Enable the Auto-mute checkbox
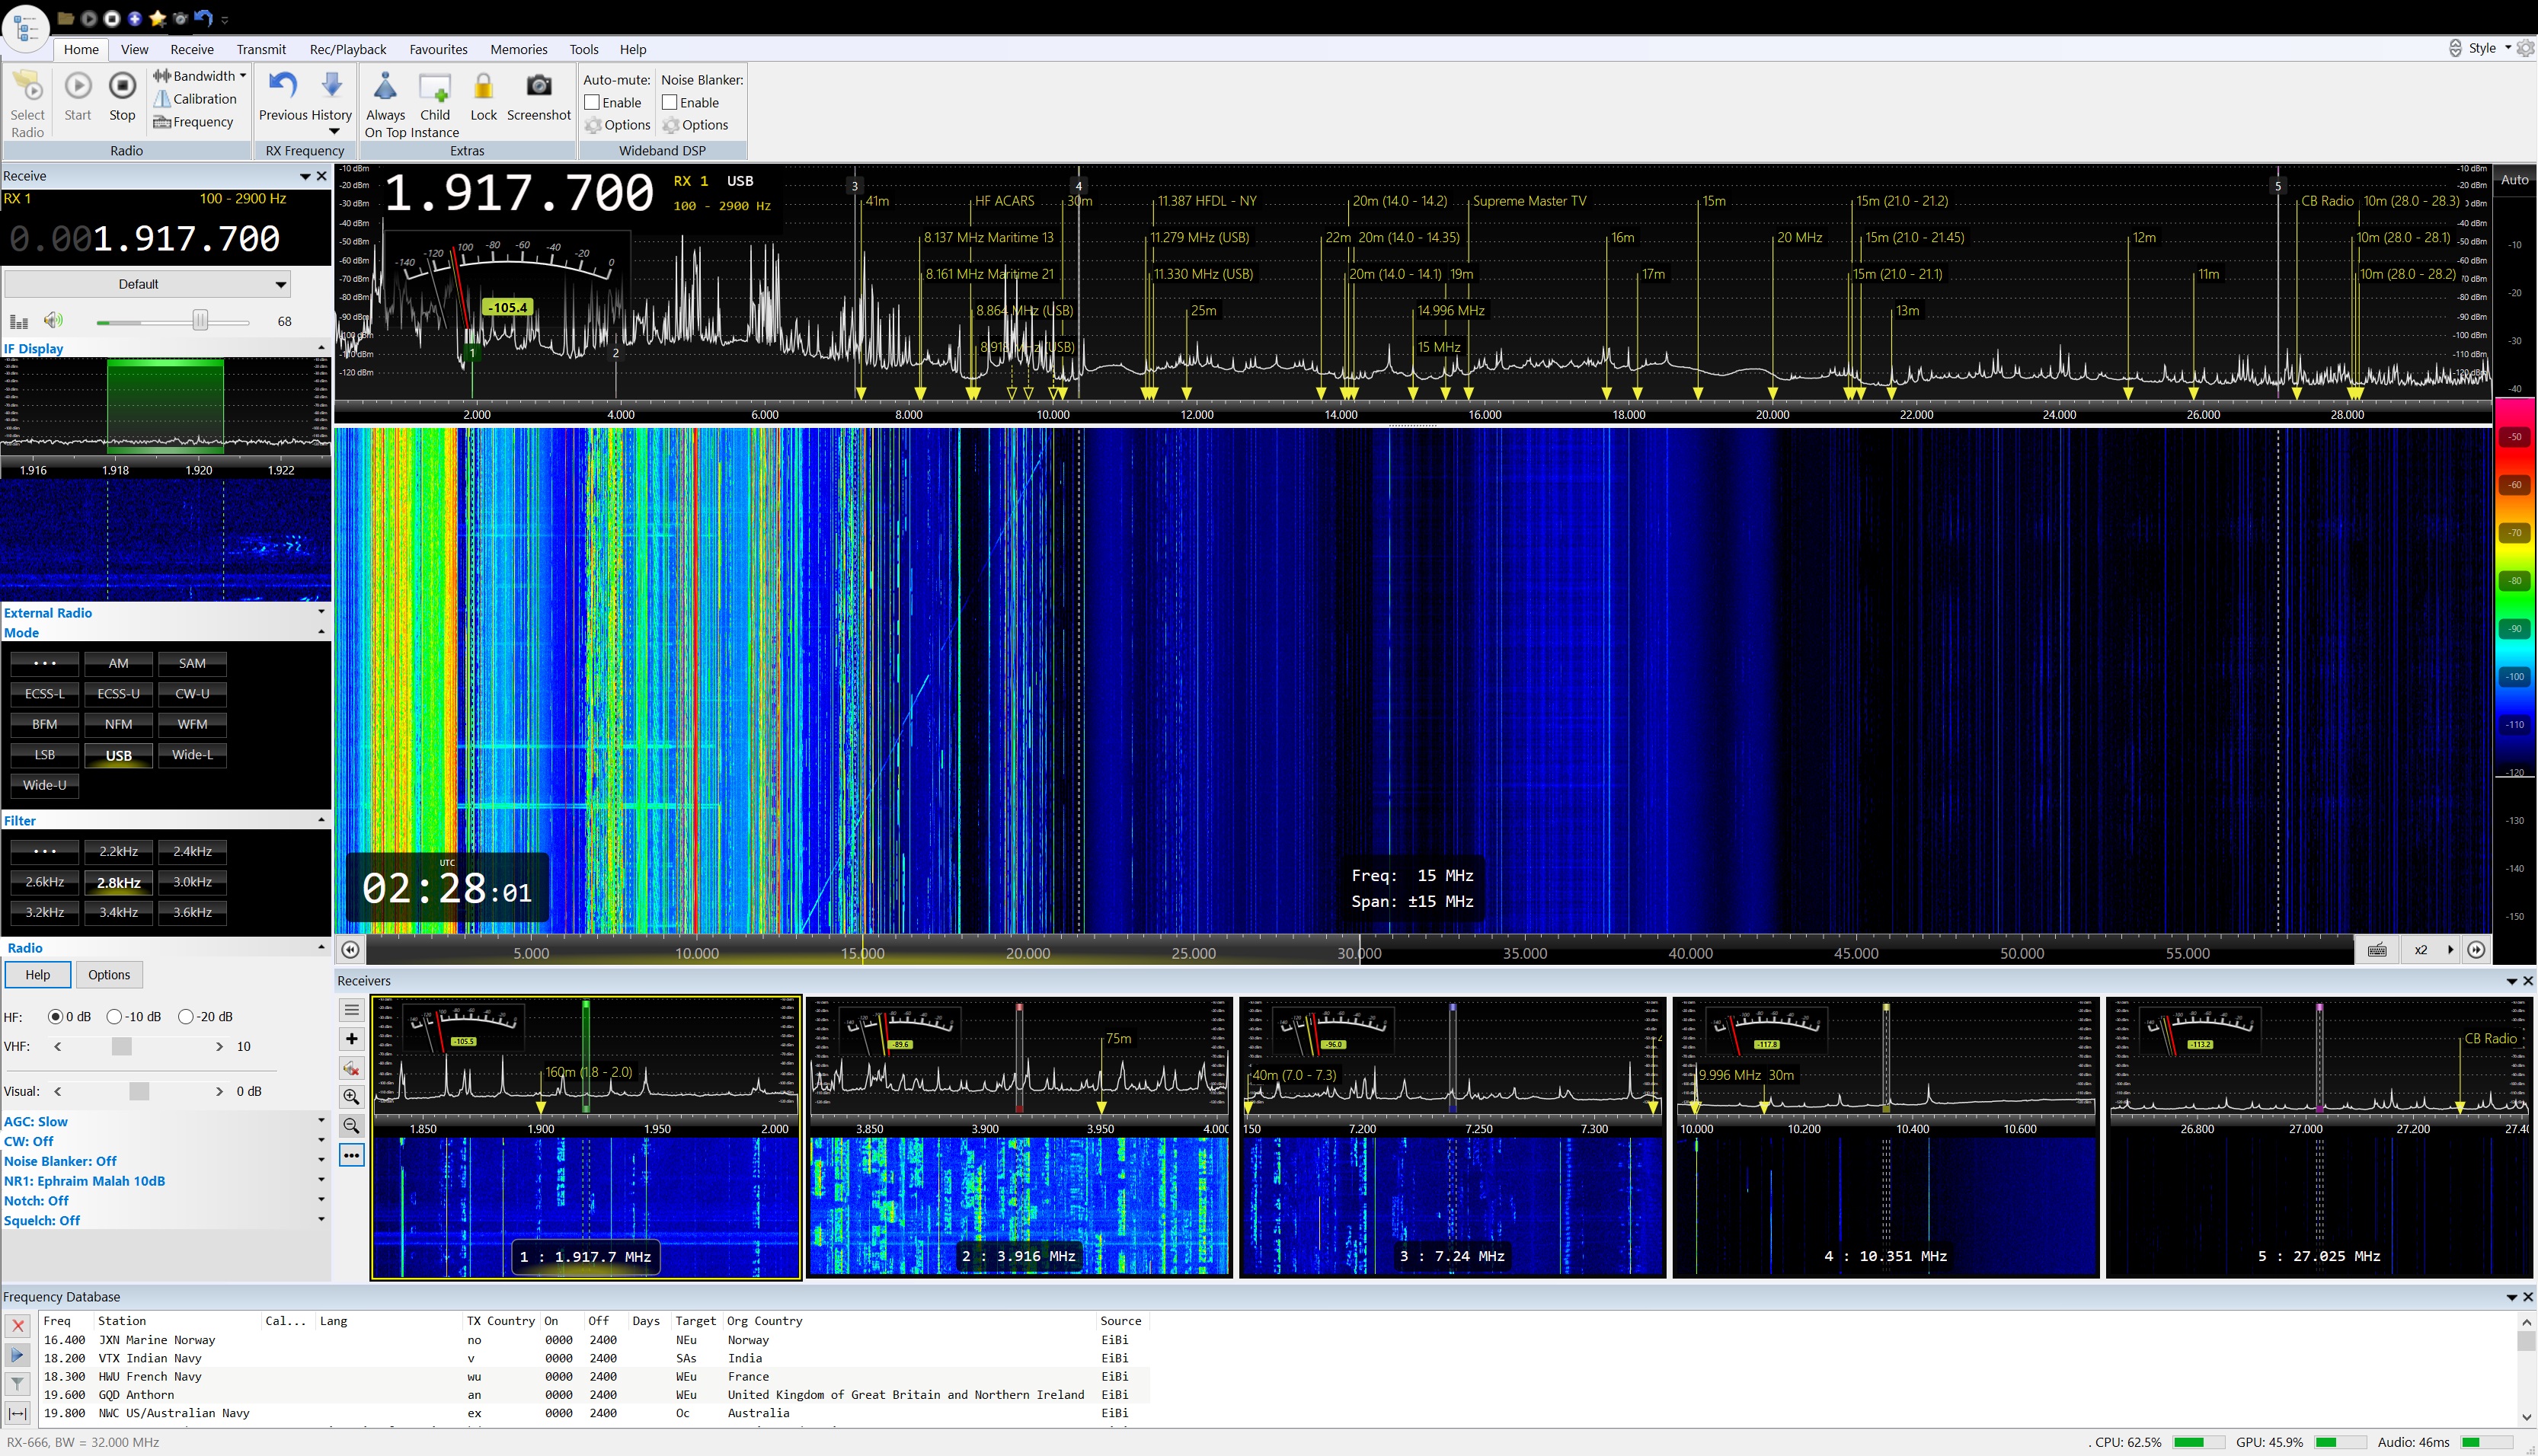This screenshot has width=2538, height=1456. pos(592,103)
